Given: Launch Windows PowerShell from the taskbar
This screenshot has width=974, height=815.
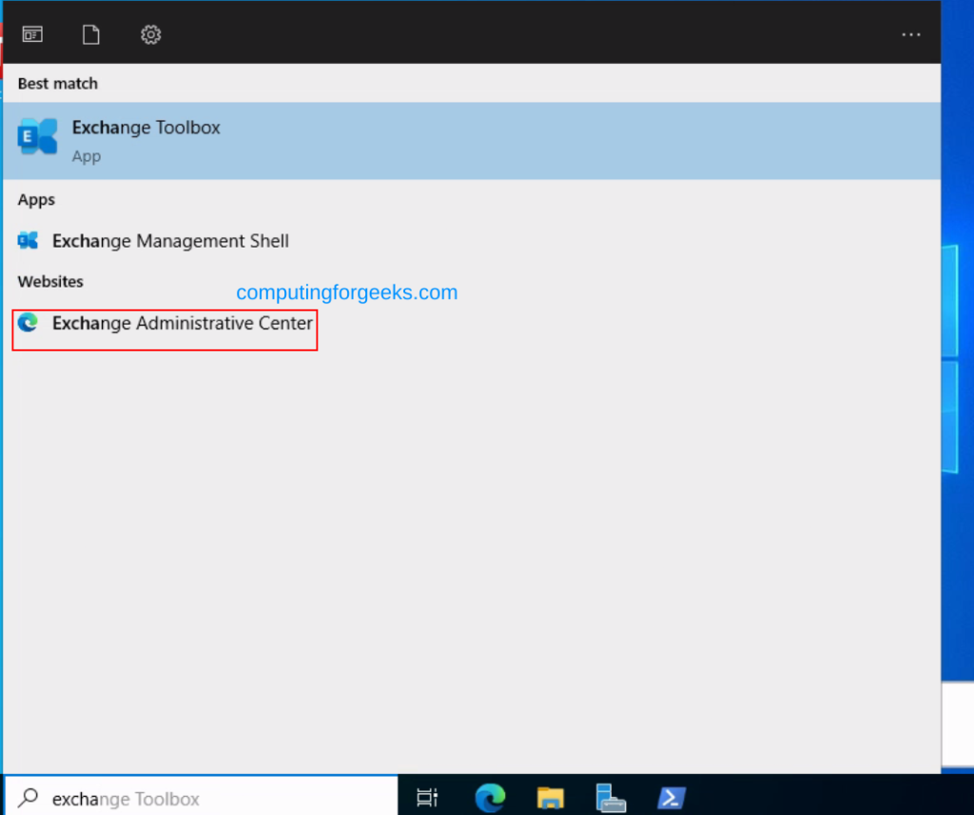Looking at the screenshot, I should [672, 798].
